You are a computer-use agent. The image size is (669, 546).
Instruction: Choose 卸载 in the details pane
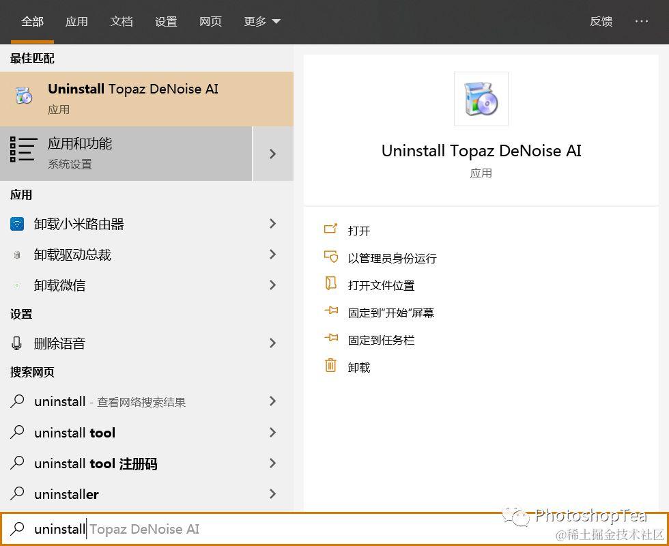tap(359, 367)
